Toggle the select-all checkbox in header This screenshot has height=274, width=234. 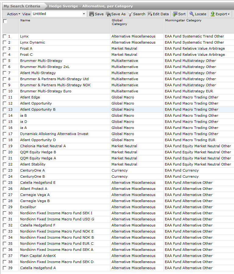(5, 21)
